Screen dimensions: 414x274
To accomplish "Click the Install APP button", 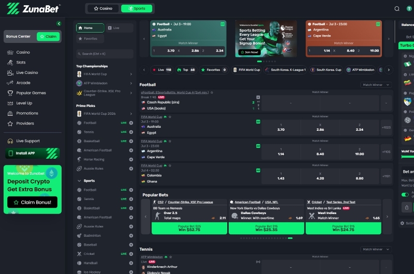I will [x=33, y=154].
